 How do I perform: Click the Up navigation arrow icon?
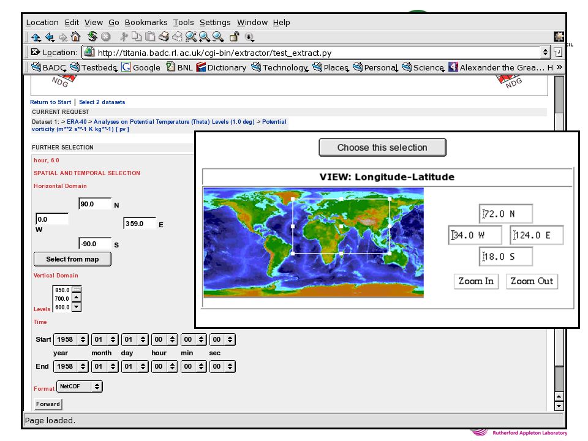(36, 37)
